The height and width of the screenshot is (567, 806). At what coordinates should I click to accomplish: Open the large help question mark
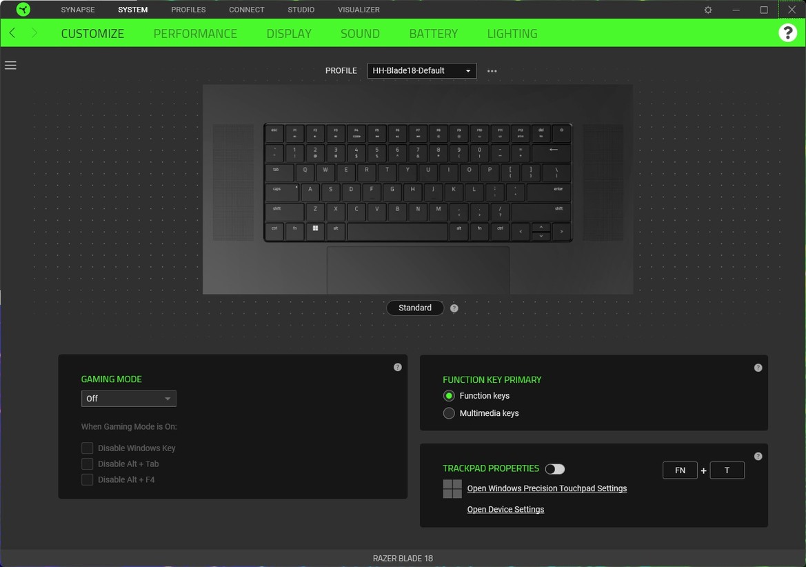point(787,33)
